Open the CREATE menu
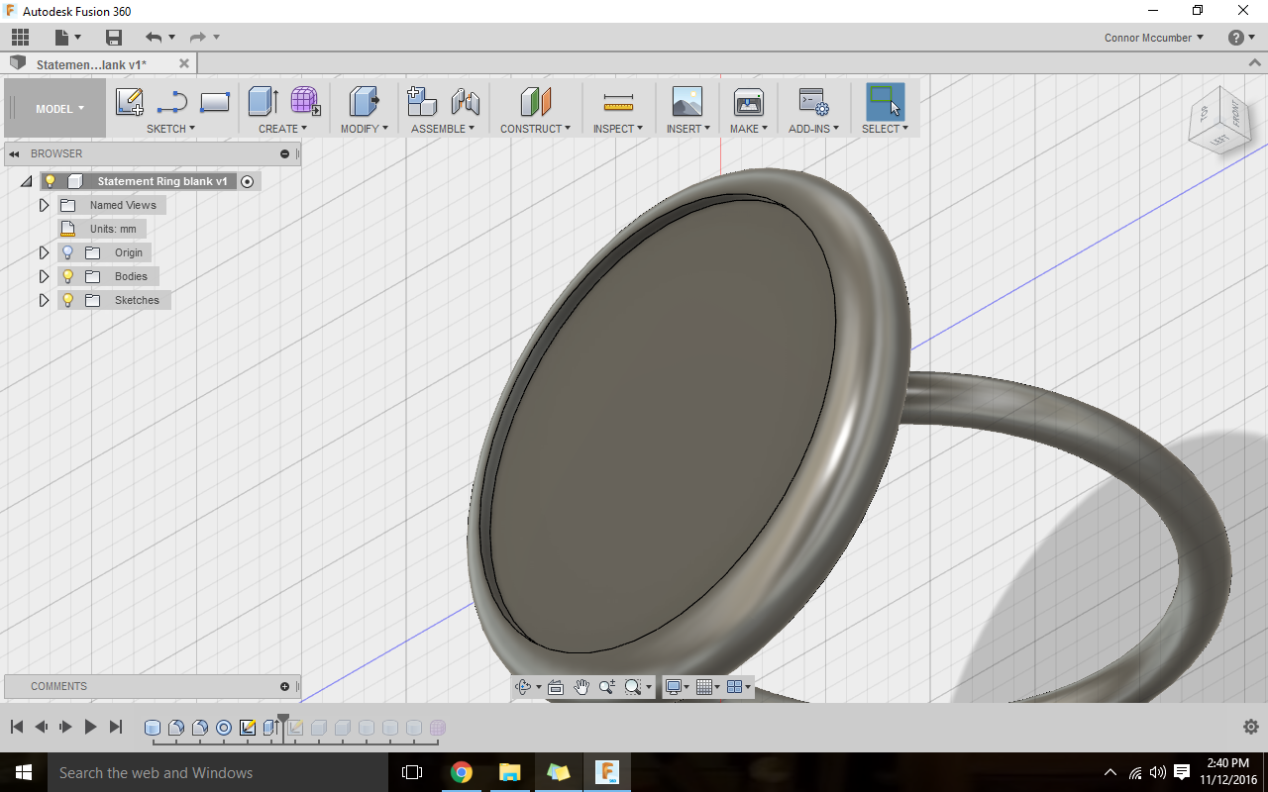Image resolution: width=1268 pixels, height=792 pixels. point(283,129)
